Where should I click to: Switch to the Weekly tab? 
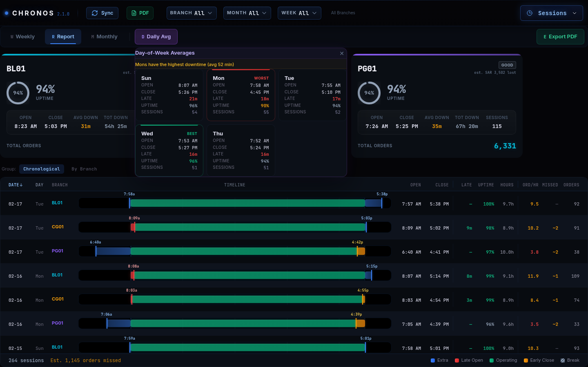(x=22, y=37)
